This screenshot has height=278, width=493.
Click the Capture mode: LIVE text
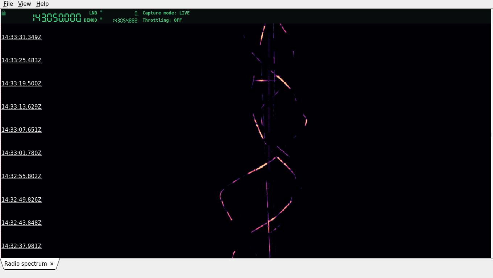[166, 13]
